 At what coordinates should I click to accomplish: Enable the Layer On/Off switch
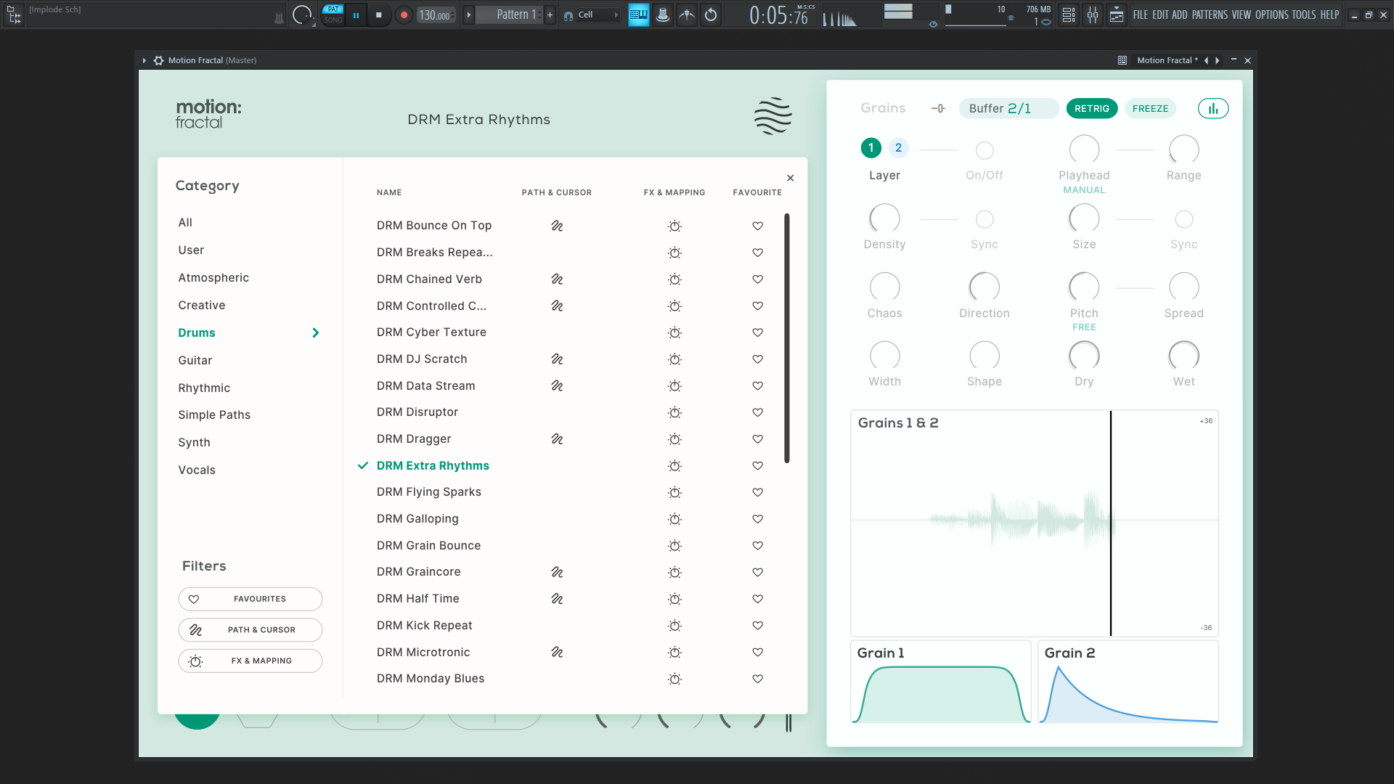(984, 150)
